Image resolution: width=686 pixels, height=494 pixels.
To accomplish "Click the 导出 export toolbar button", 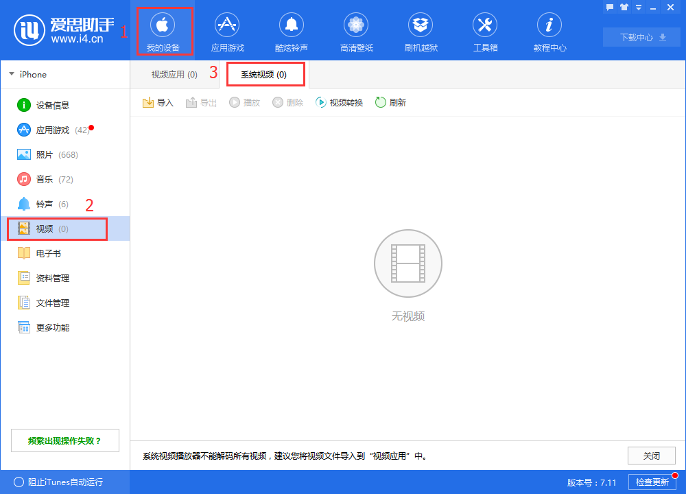I will [x=201, y=102].
